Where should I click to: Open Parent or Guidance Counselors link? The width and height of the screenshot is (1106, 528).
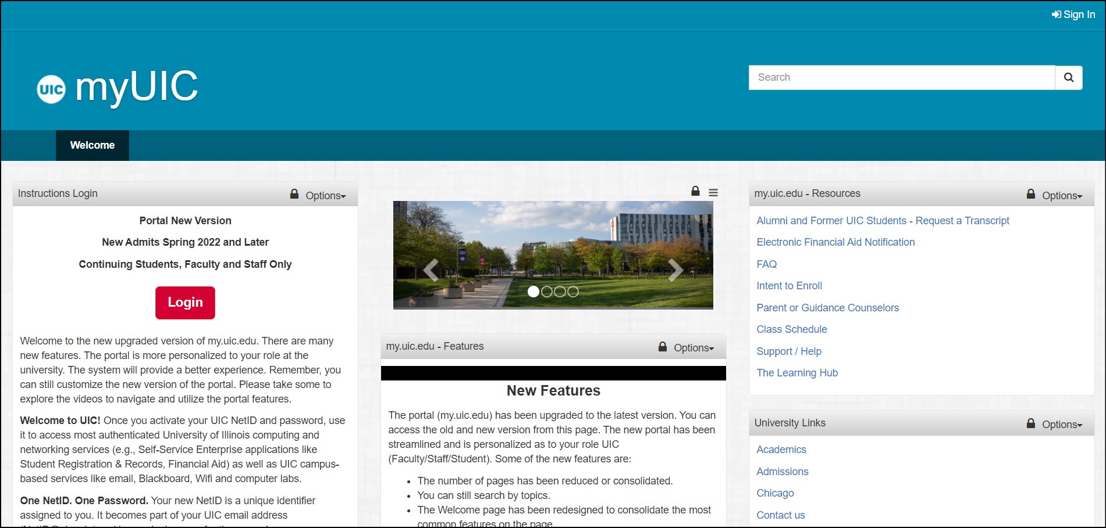[x=827, y=308]
